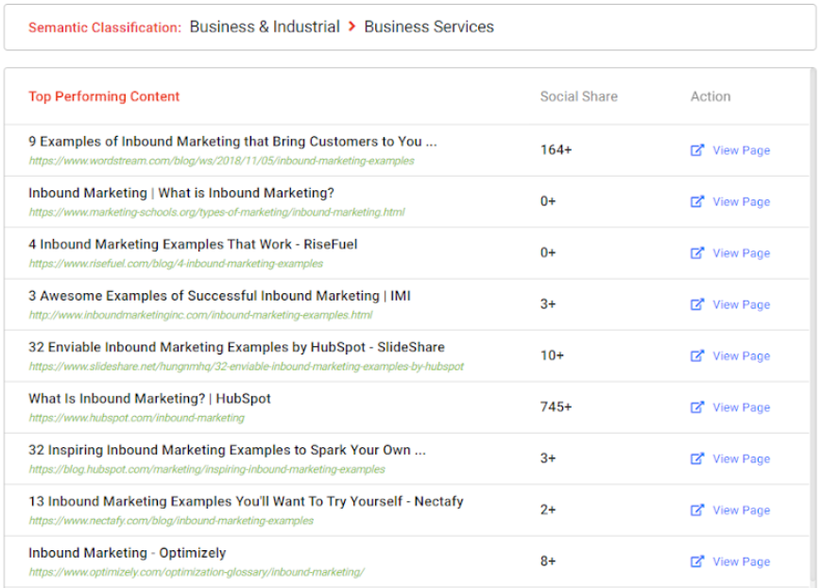Click external-link icon for marketing-schools.org row
Viewport: 822px width, 588px height.
697,201
